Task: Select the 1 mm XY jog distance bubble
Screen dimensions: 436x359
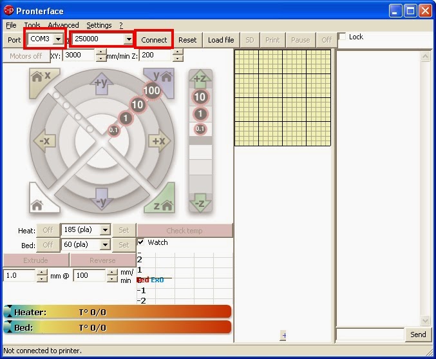Action: [x=126, y=118]
